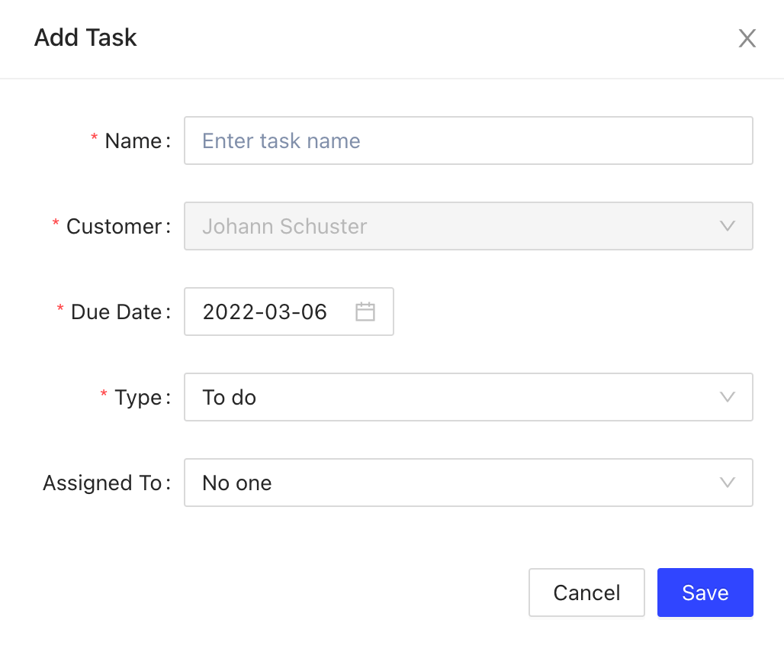The height and width of the screenshot is (649, 784).
Task: Click the Name field label
Action: (133, 141)
